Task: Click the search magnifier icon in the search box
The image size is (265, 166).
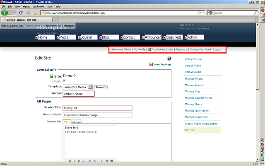Action: [x=255, y=13]
